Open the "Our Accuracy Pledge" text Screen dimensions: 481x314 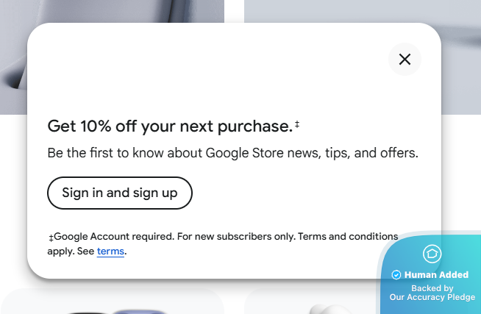point(432,298)
